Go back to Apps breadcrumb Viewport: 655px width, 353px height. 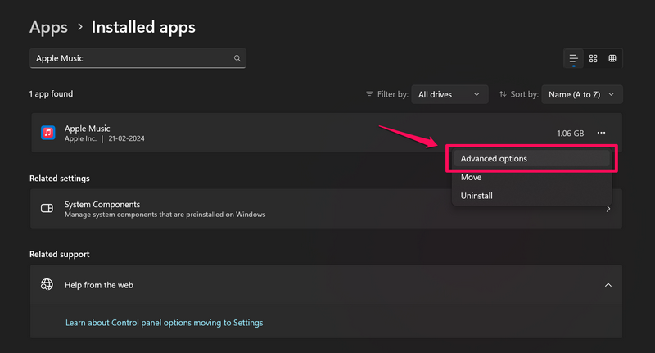48,27
